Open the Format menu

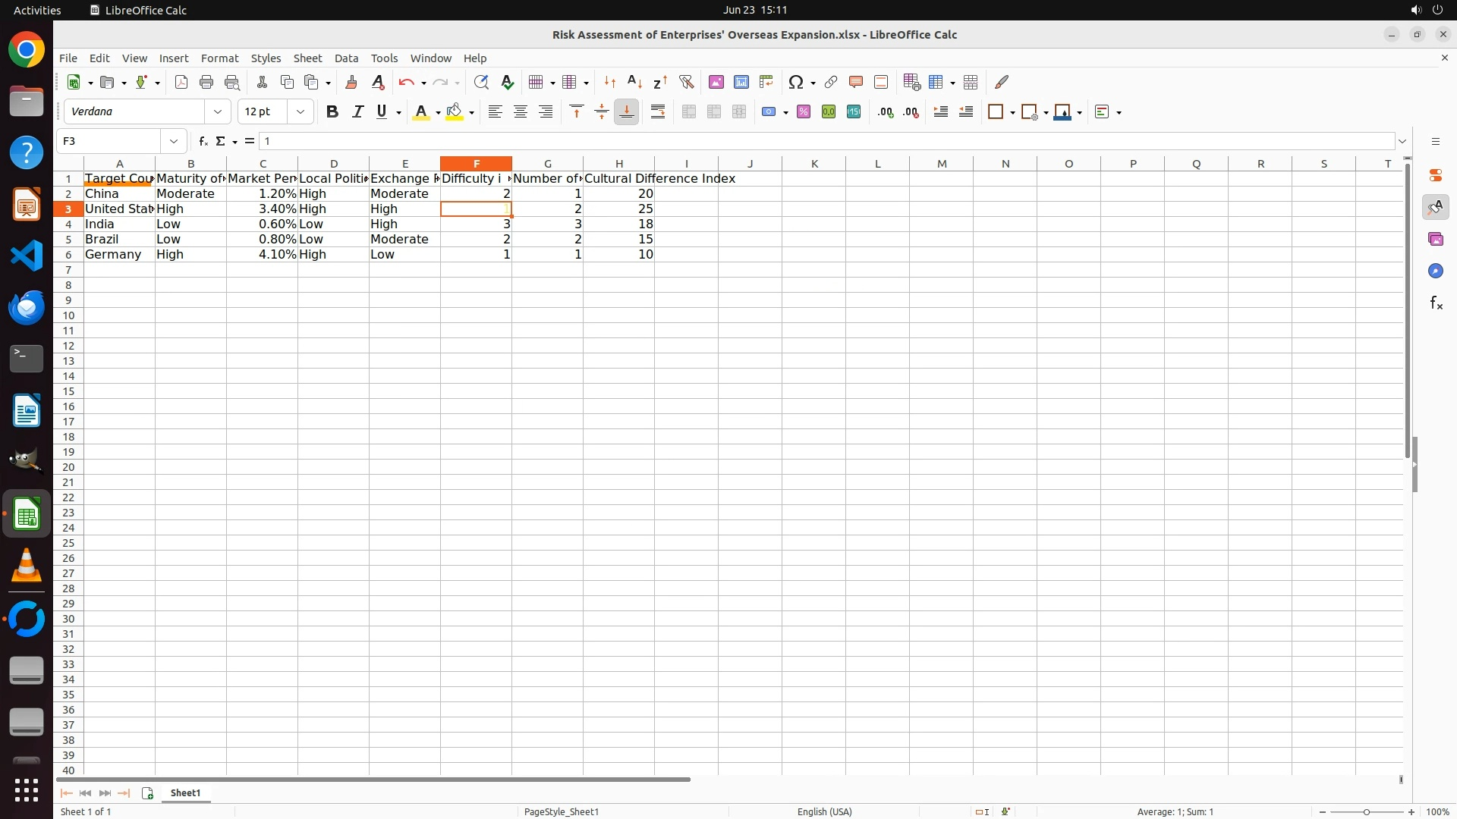point(219,58)
